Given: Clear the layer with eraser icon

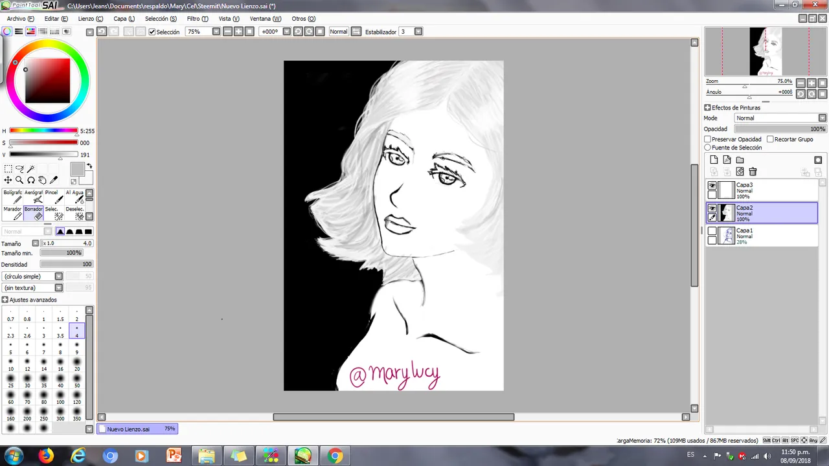Looking at the screenshot, I should click(740, 172).
